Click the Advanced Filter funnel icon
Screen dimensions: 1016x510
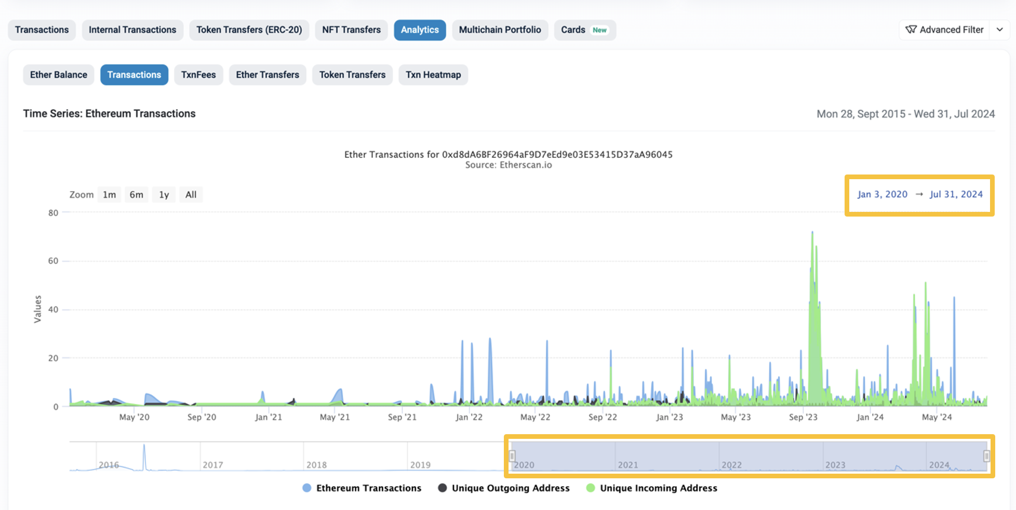coord(911,30)
